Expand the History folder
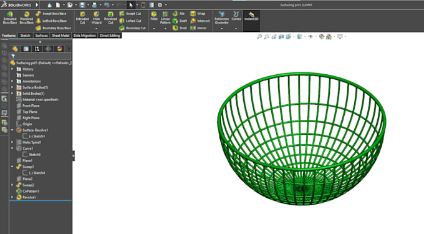Screen dimensions: 424x234 point(12,69)
